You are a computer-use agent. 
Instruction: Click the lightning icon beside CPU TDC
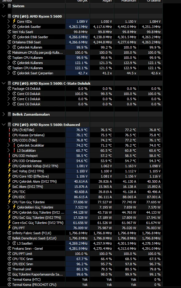click(x=9, y=191)
